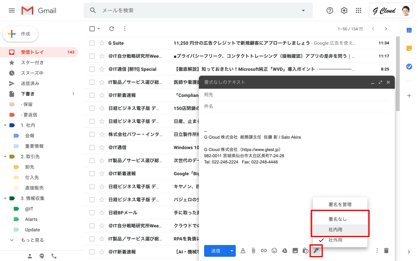Toggle confidential mode lock-clock icon
Image resolution: width=418 pixels, height=261 pixels.
point(306,251)
